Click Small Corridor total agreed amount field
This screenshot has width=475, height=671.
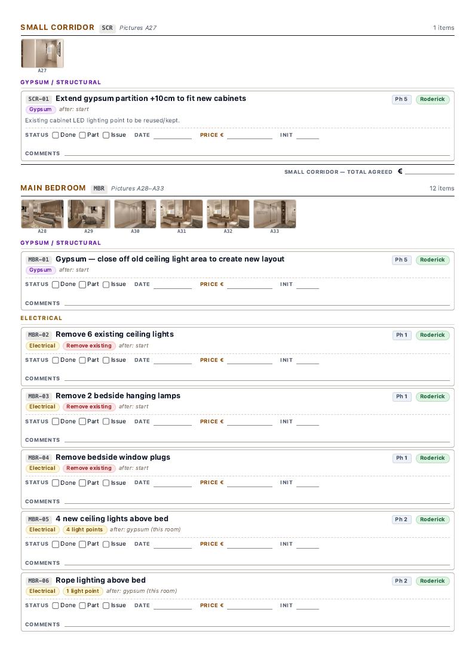(x=430, y=171)
